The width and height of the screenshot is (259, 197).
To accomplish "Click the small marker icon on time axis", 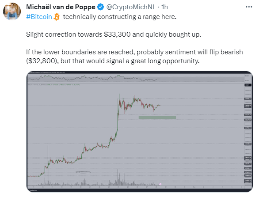I will 160,184.
